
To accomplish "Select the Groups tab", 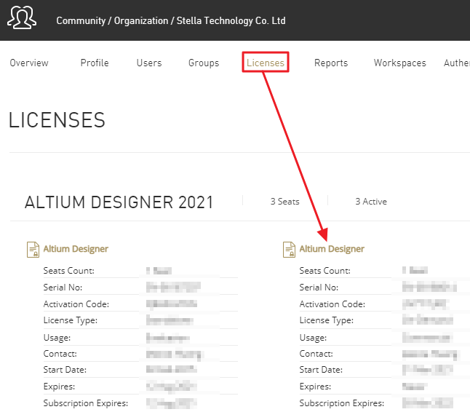I will [x=204, y=63].
